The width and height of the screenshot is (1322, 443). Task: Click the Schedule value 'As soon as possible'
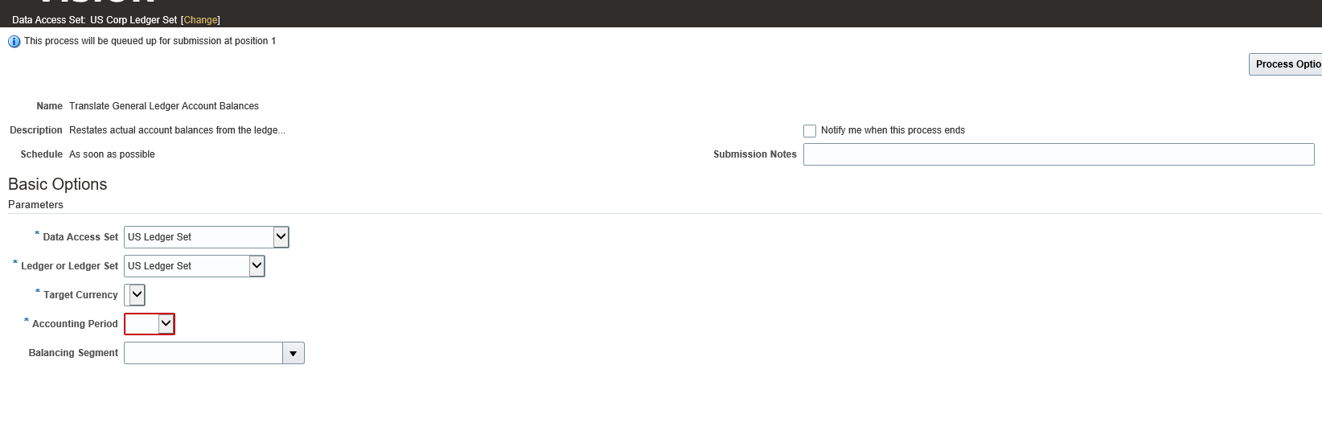tap(112, 154)
